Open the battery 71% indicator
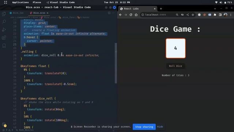This screenshot has width=234, height=132. pyautogui.click(x=228, y=3)
